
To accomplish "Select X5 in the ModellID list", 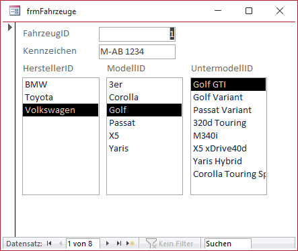I will 145,136.
